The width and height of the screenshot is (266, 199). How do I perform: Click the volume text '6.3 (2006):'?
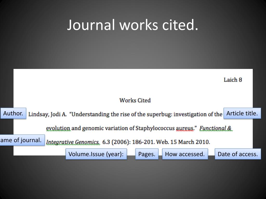click(x=117, y=142)
